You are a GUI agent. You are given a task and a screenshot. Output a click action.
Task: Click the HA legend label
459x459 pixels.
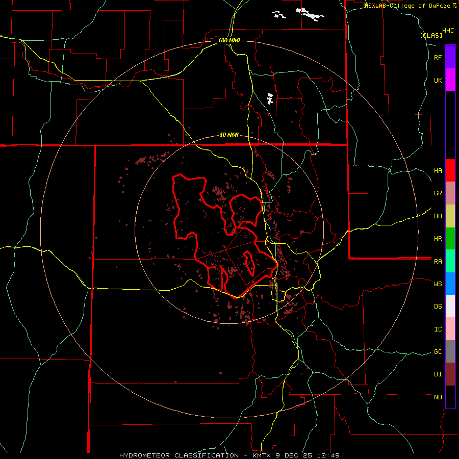coord(438,171)
